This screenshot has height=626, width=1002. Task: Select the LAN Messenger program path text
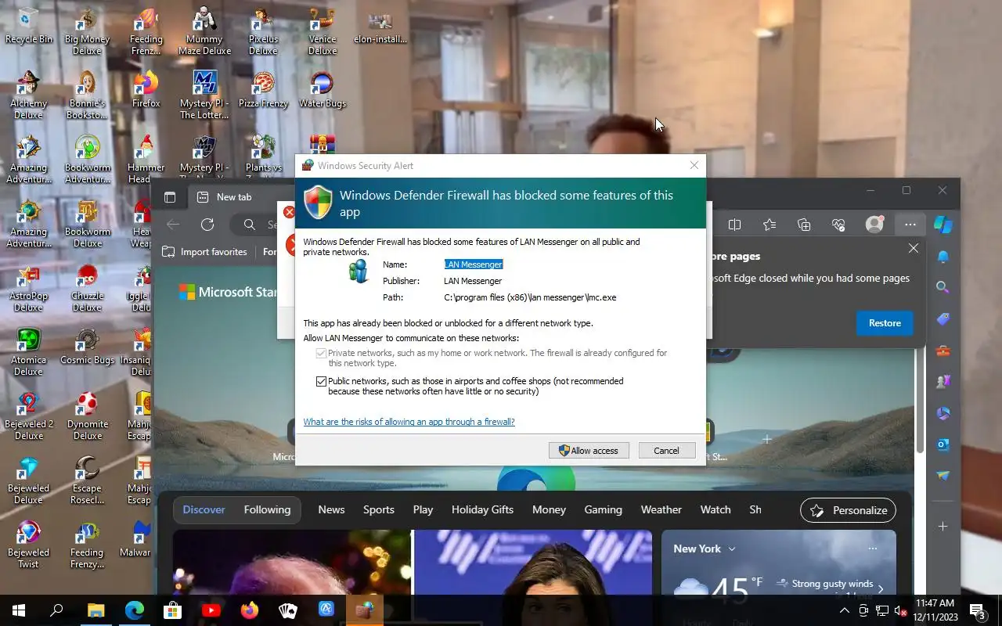[x=530, y=297]
